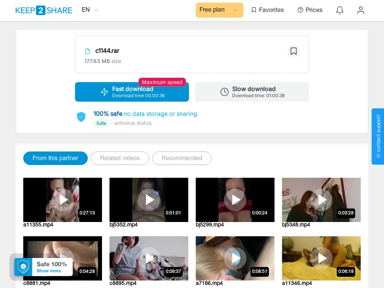Click the lightning bolt in Fast download
Viewport: 384px width, 288px height.
(x=105, y=92)
